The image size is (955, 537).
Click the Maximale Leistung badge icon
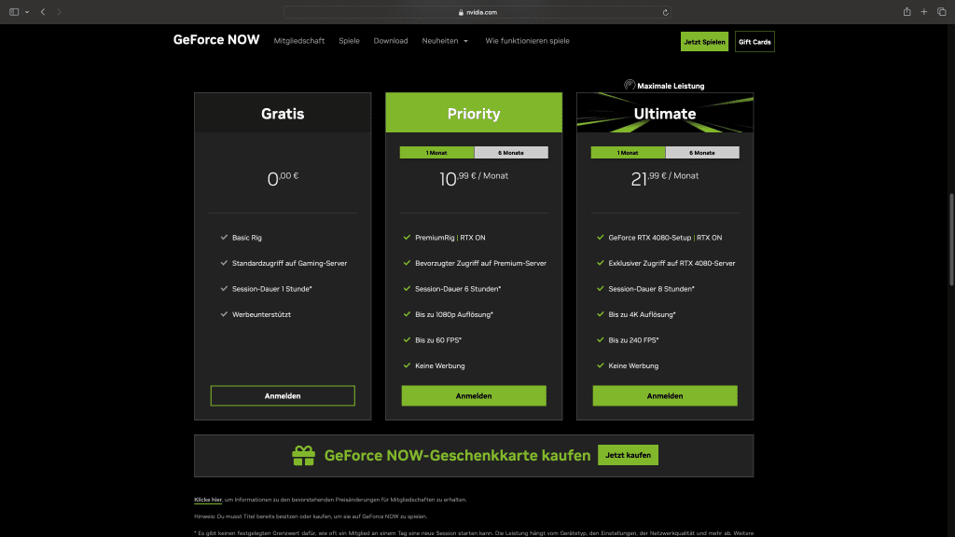(630, 85)
